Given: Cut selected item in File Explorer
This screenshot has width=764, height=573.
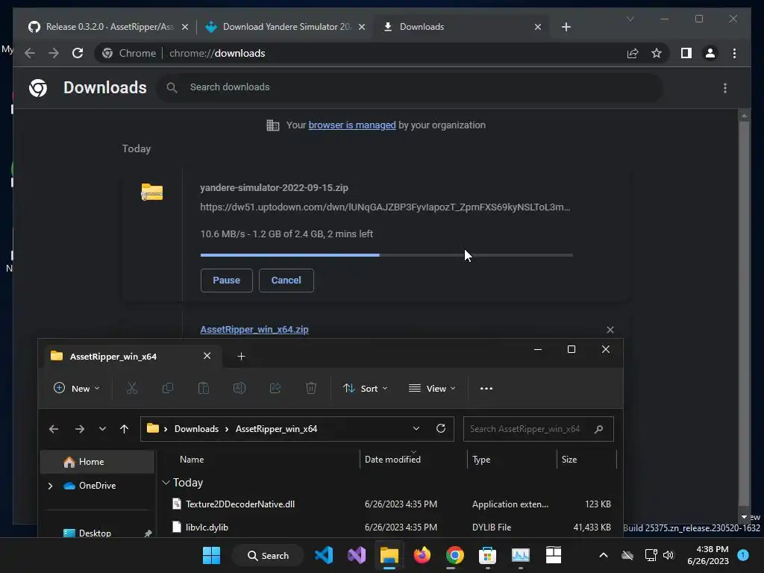Looking at the screenshot, I should tap(131, 388).
